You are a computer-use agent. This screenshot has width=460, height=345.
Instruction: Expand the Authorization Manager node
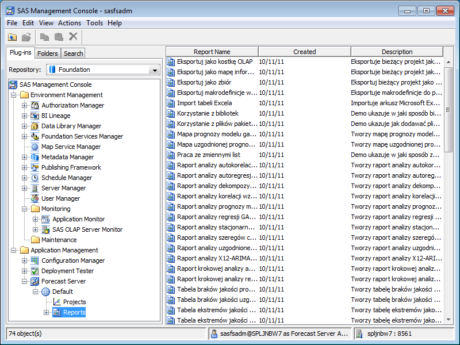click(24, 105)
